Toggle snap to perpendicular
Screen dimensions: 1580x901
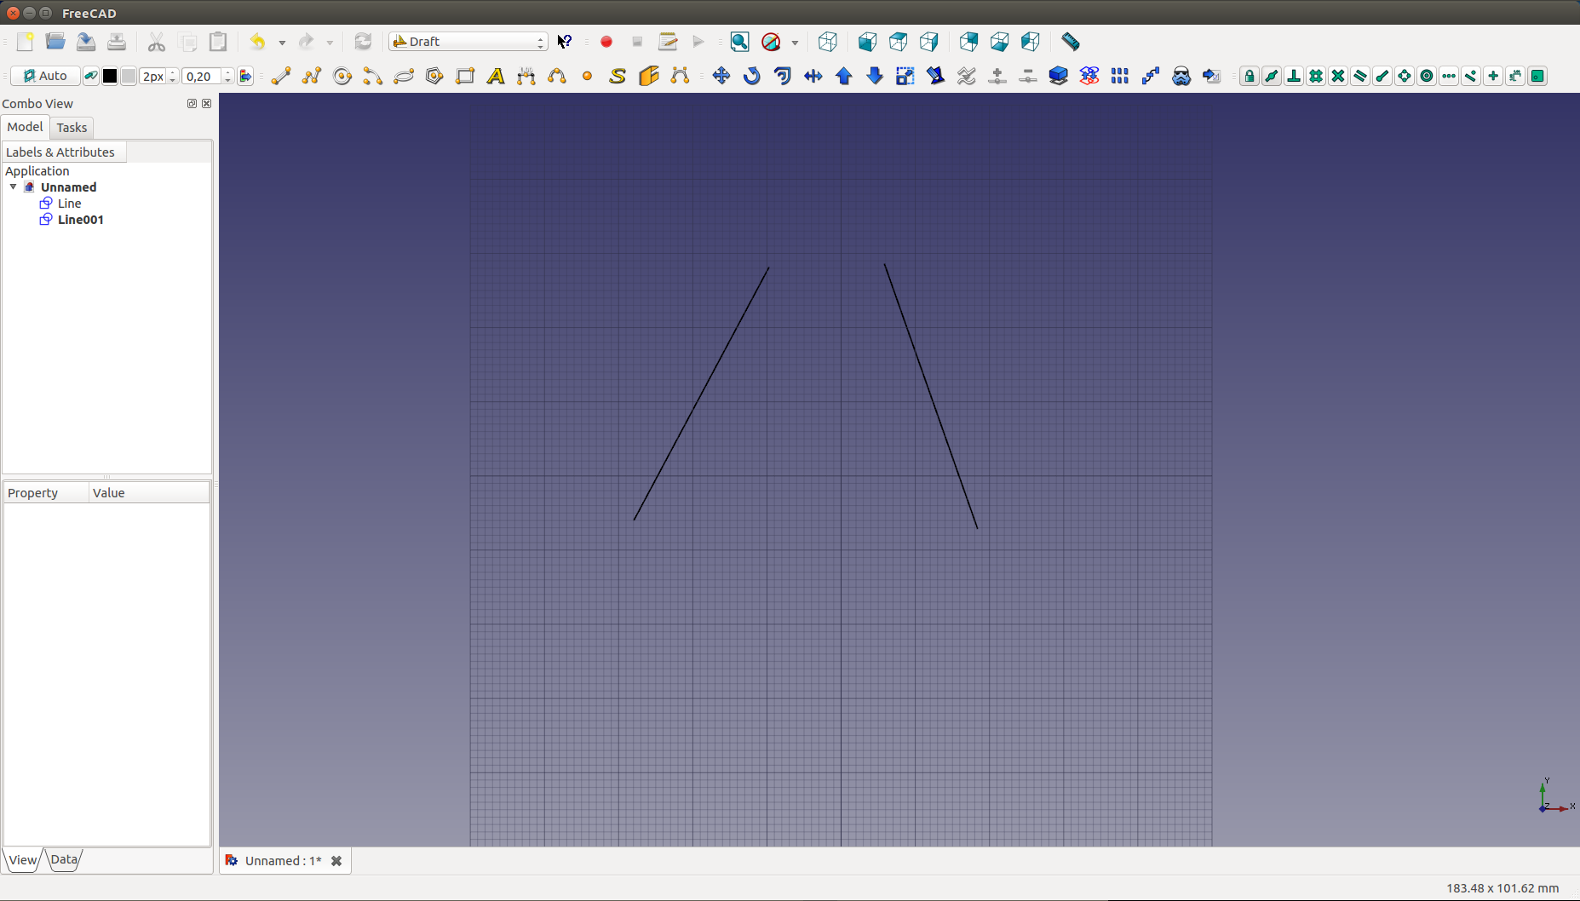[x=1293, y=76]
